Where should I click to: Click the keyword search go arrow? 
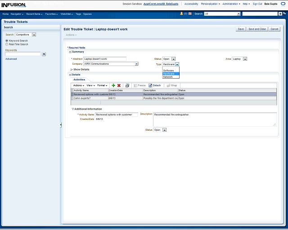pos(44,54)
